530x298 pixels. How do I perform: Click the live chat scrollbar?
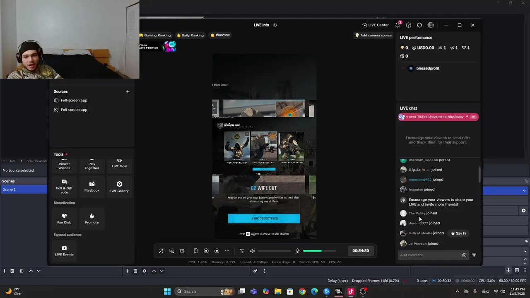tap(480, 174)
